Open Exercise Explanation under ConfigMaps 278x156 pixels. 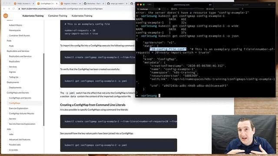click(x=19, y=108)
